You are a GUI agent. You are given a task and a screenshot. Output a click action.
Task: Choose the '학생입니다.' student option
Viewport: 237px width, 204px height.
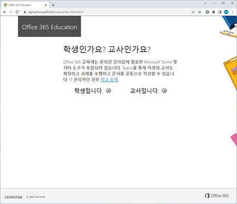pos(93,90)
